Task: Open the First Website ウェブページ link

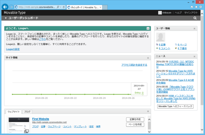Action: tap(54, 126)
